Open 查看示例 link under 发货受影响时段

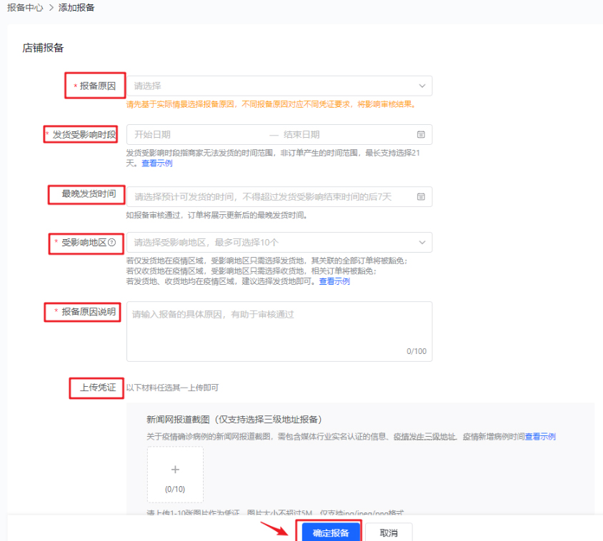pyautogui.click(x=157, y=163)
